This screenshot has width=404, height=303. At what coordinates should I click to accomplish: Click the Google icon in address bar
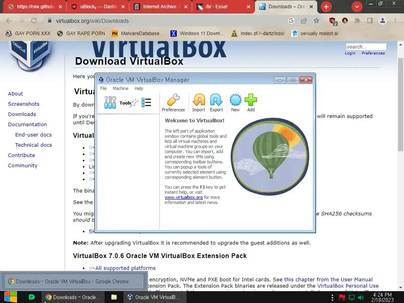pyautogui.click(x=291, y=21)
